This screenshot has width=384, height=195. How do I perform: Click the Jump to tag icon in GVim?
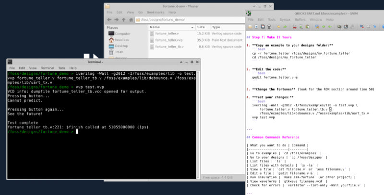click(x=374, y=27)
